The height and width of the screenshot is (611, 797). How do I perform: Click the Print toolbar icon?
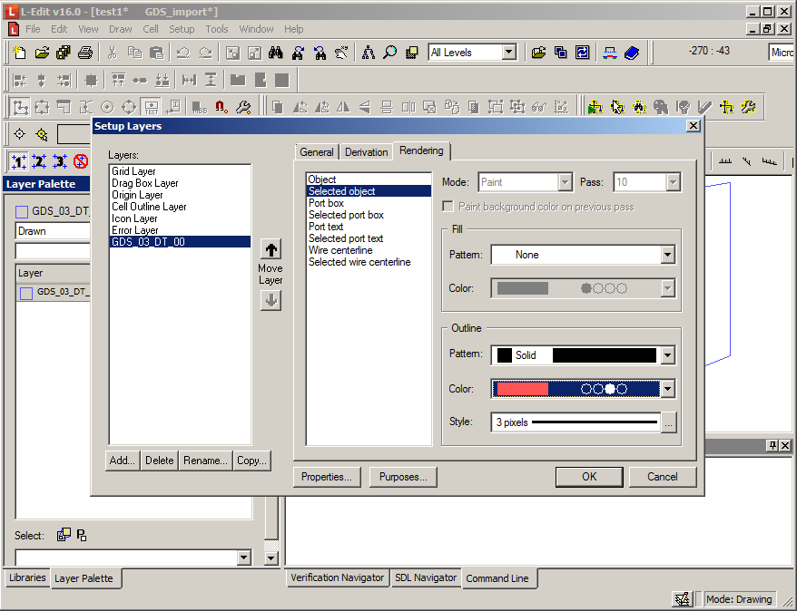(x=84, y=53)
